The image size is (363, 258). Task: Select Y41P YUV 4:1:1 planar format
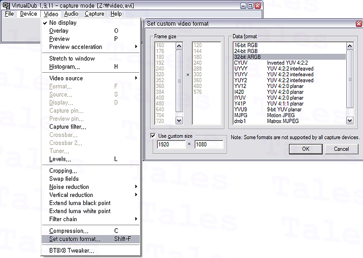pos(289,104)
